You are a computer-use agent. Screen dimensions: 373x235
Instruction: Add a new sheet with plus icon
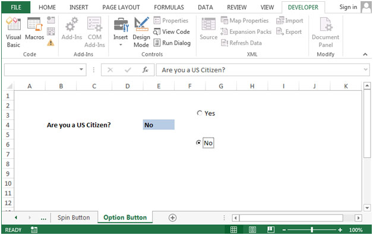pyautogui.click(x=172, y=218)
